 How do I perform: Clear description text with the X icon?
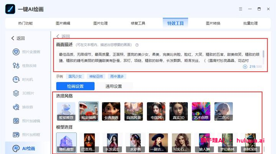pyautogui.click(x=245, y=67)
